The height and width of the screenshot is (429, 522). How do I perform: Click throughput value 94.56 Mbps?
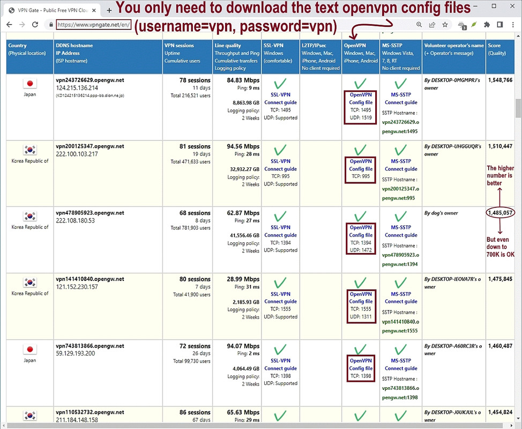(243, 146)
